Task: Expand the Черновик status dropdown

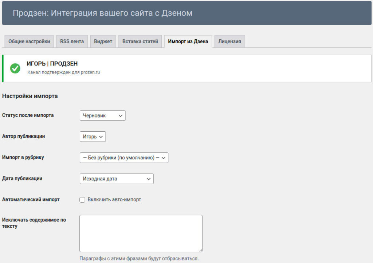Action: pos(102,116)
